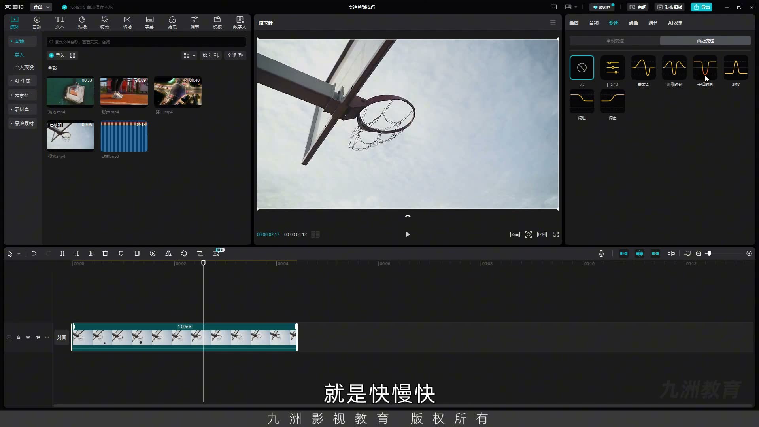This screenshot has width=759, height=427.
Task: Switch to 常规变速 normal speed mode
Action: [x=615, y=41]
